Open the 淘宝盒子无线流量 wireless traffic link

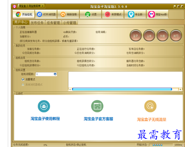click(151, 119)
